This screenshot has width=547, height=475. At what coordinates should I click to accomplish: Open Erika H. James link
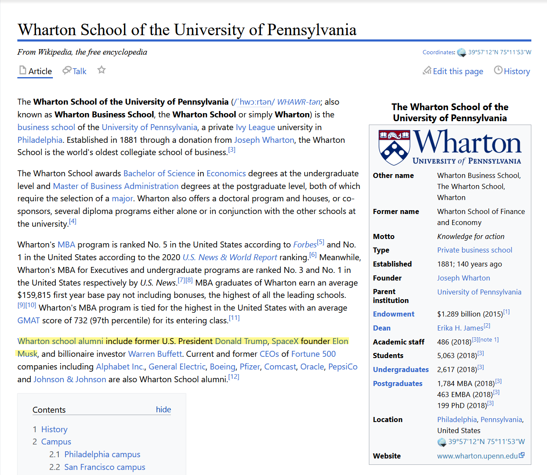(x=460, y=328)
